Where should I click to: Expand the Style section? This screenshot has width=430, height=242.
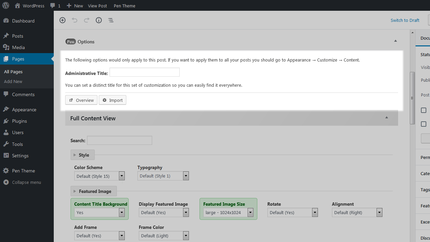pos(82,155)
